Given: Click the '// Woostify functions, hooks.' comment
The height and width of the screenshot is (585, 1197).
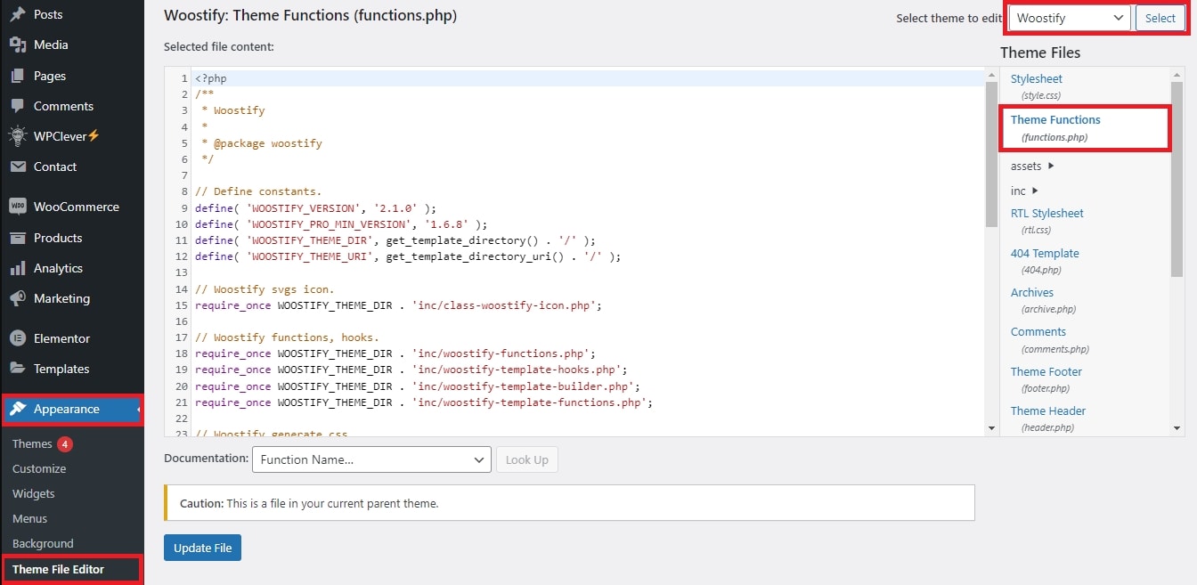Looking at the screenshot, I should coord(287,337).
